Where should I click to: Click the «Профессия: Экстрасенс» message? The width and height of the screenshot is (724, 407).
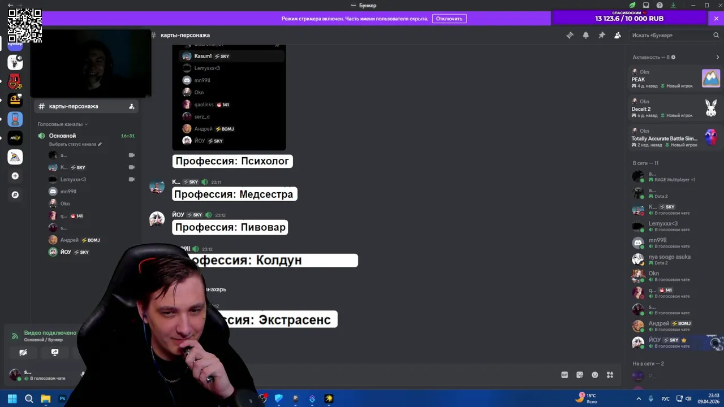click(281, 319)
